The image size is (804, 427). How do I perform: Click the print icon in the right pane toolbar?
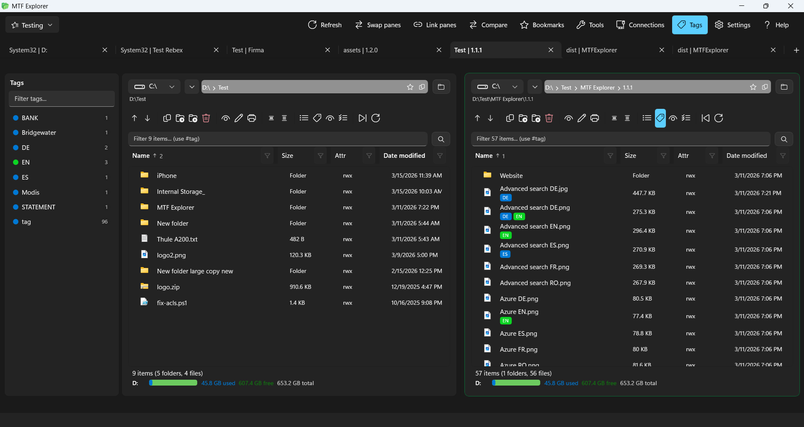click(595, 118)
